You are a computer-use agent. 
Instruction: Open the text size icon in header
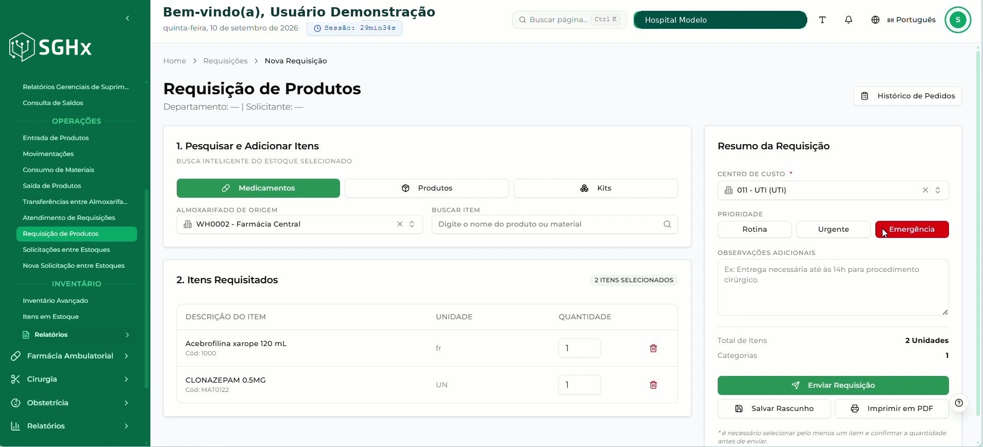click(x=822, y=20)
